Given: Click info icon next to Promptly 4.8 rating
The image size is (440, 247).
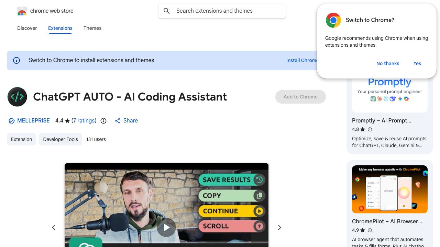Looking at the screenshot, I should coord(370,129).
